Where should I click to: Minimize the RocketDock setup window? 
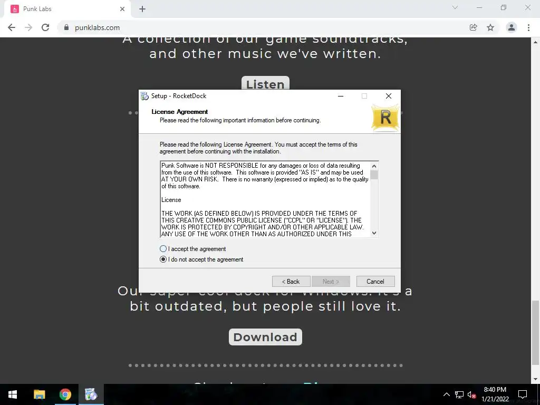pos(341,96)
